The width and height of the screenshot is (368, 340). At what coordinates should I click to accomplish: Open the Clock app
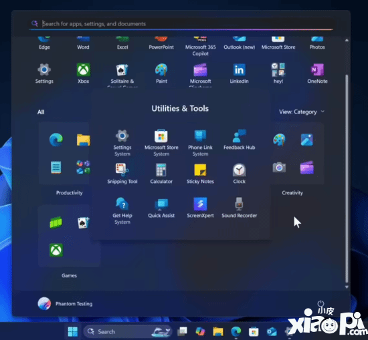(x=239, y=174)
